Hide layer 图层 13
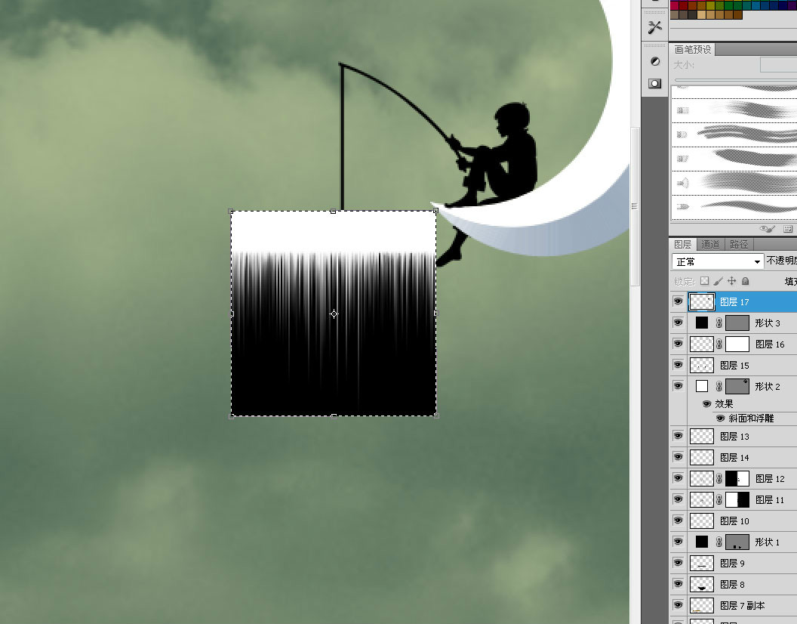Image resolution: width=797 pixels, height=624 pixels. point(678,436)
